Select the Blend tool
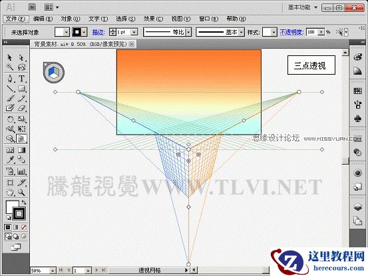The image size is (368, 276). tap(21, 159)
